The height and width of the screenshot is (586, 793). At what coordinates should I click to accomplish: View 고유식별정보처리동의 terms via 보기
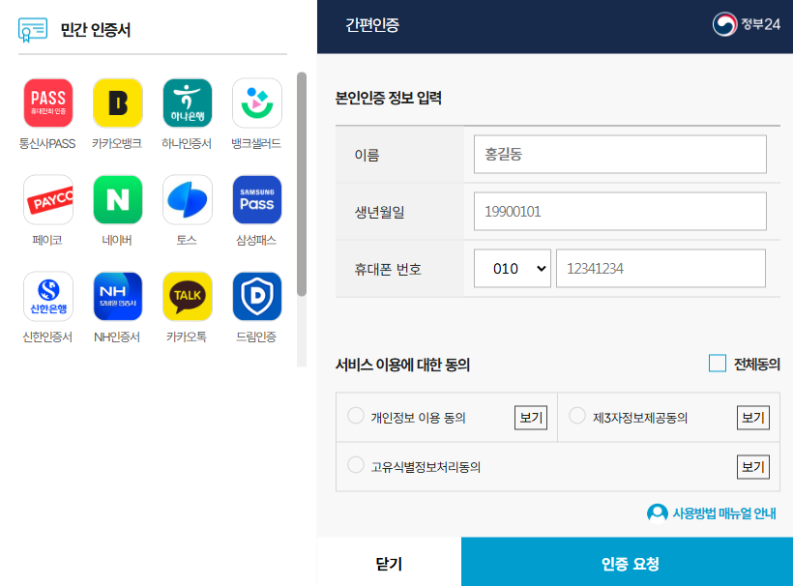753,467
